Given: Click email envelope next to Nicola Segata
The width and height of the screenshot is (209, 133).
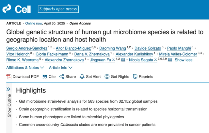Looking at the screenshot, I should coord(170,59).
